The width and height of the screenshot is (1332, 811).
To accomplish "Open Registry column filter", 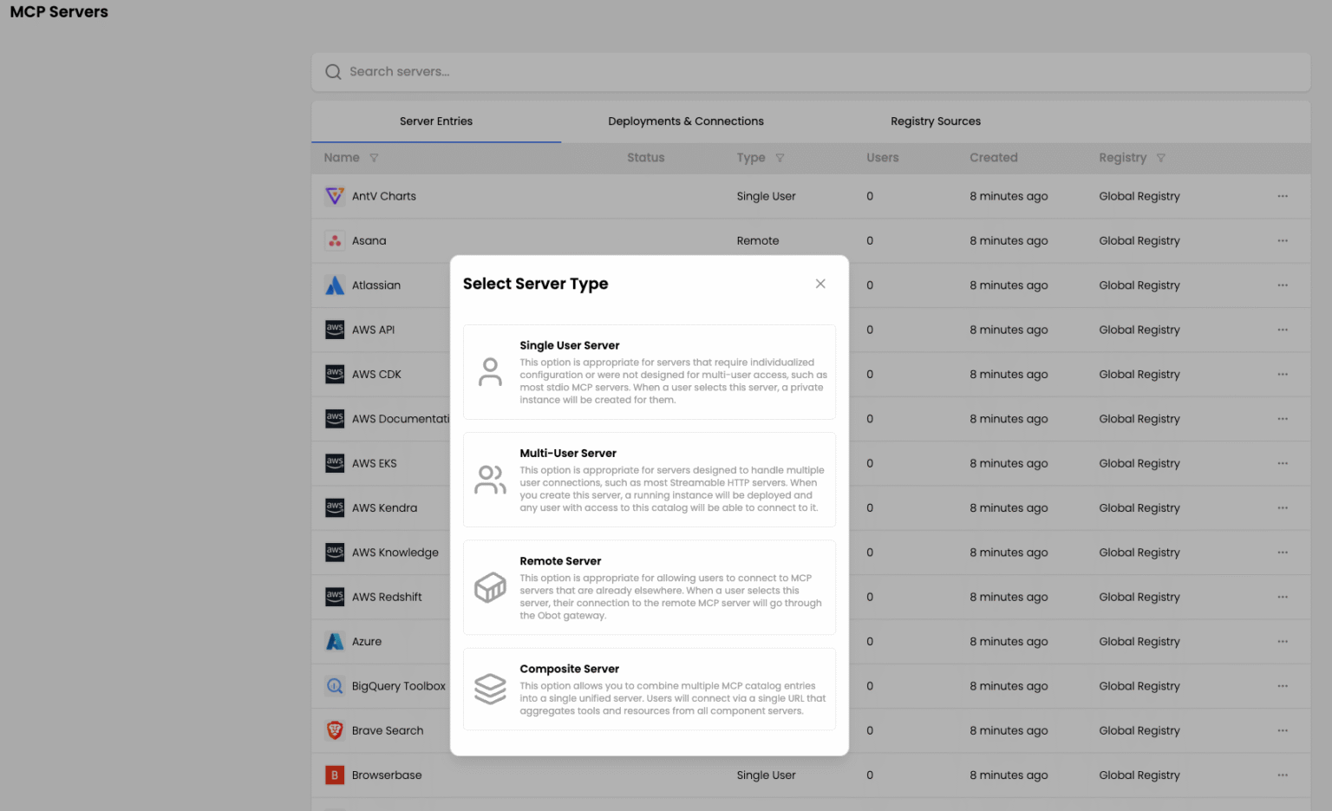I will click(x=1161, y=158).
